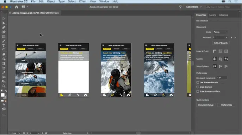The image size is (242, 135).
Task: Close the Adding_images.ai document tab
Action: coord(10,13)
